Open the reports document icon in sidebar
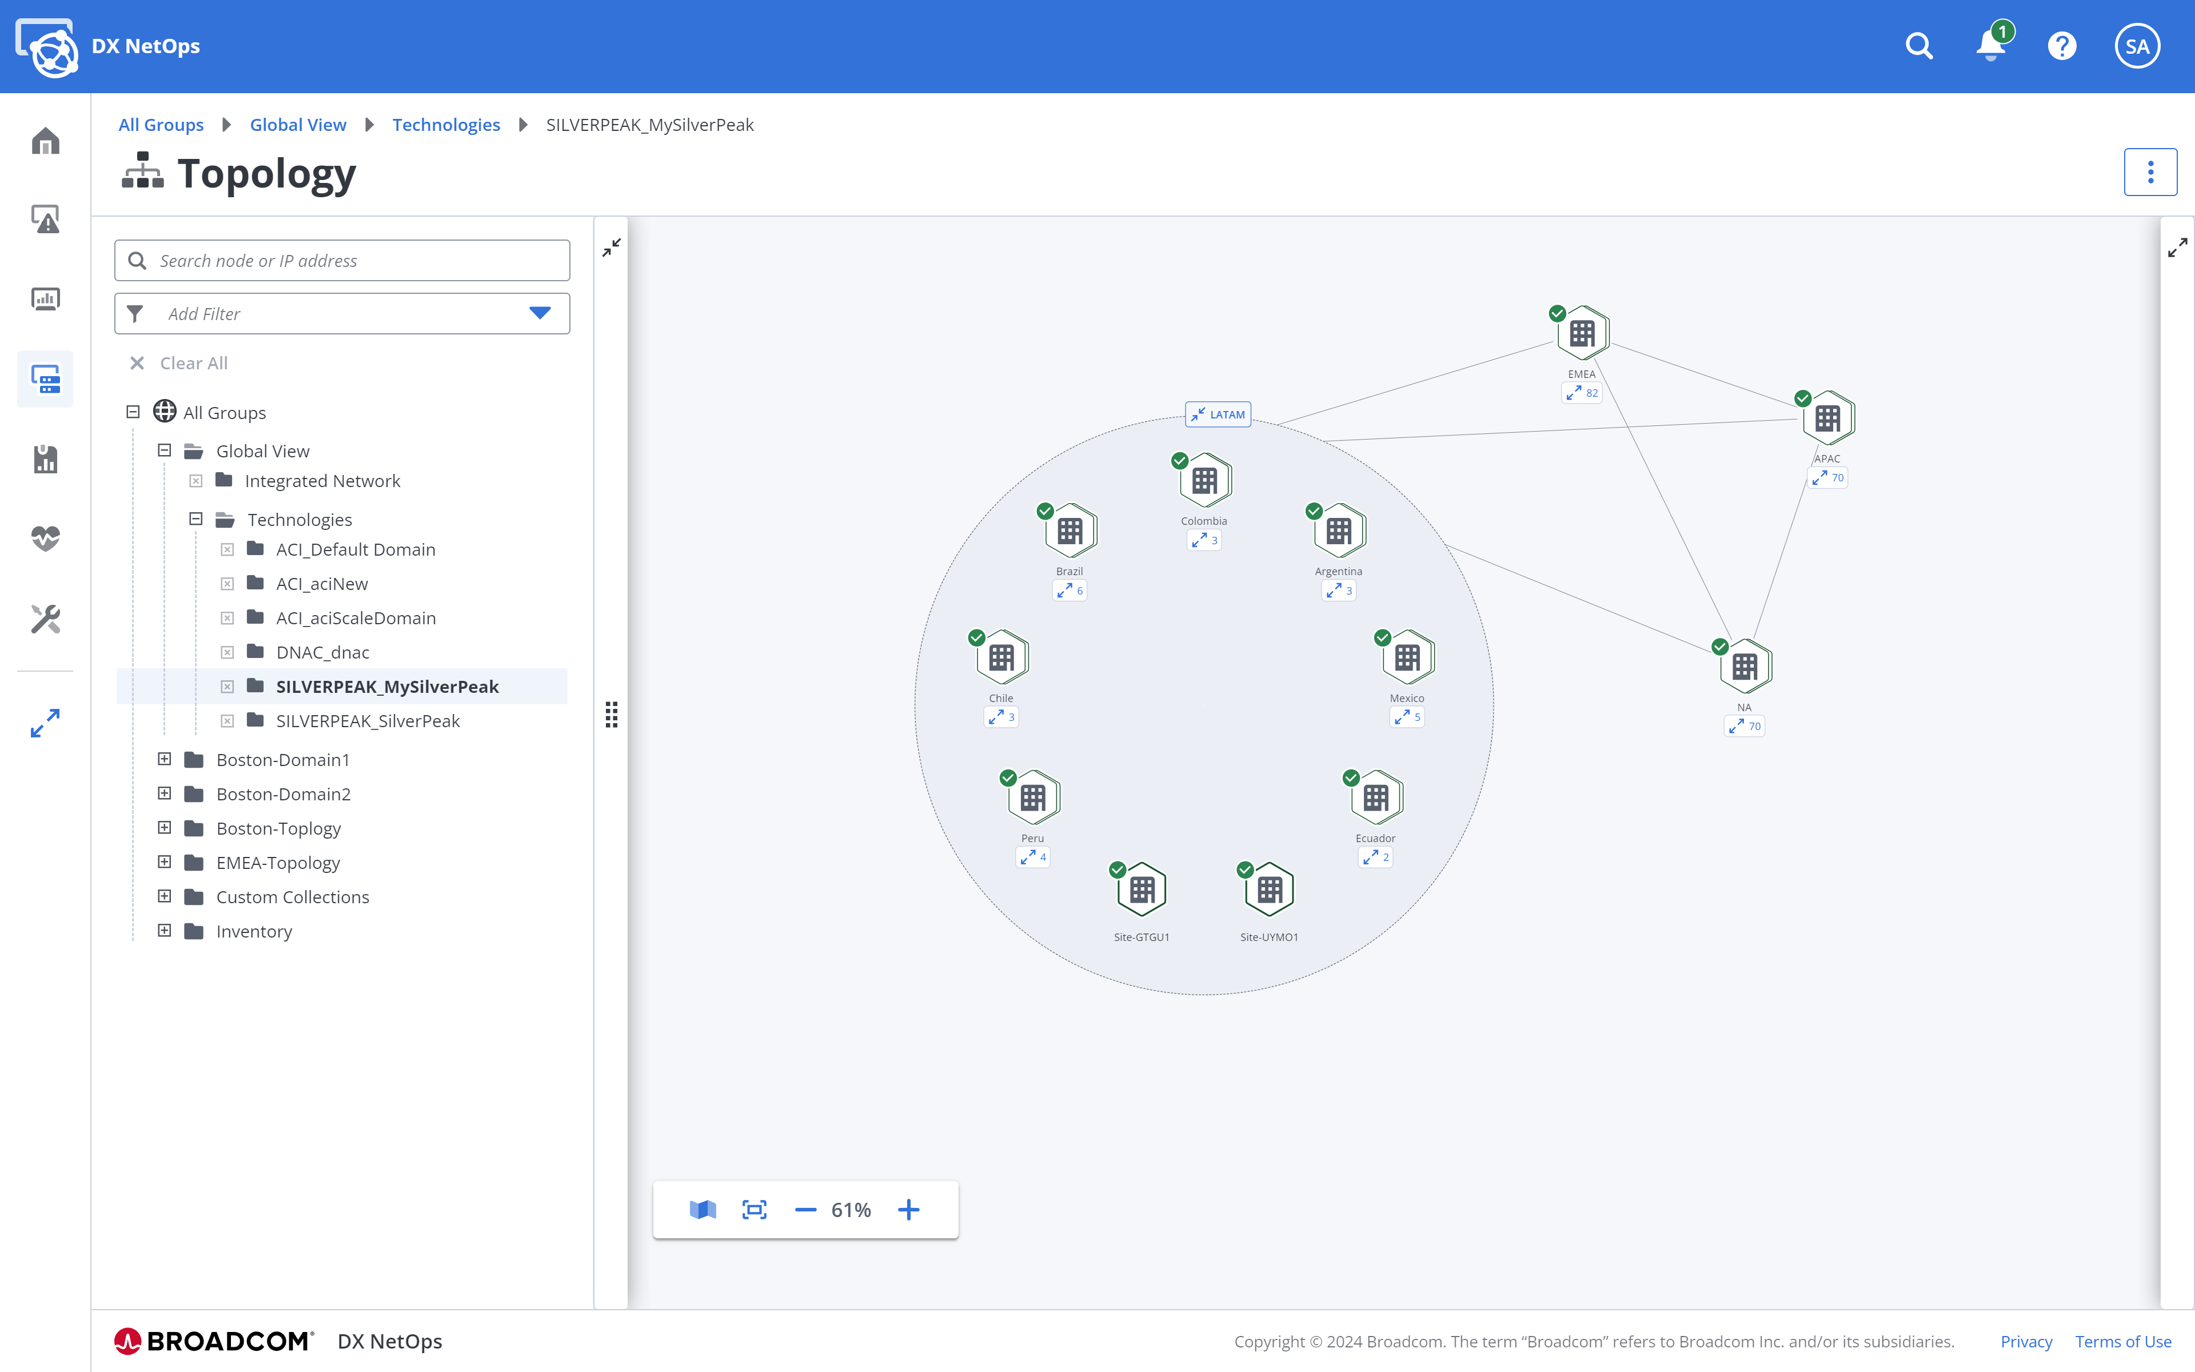This screenshot has height=1372, width=2195. point(45,459)
